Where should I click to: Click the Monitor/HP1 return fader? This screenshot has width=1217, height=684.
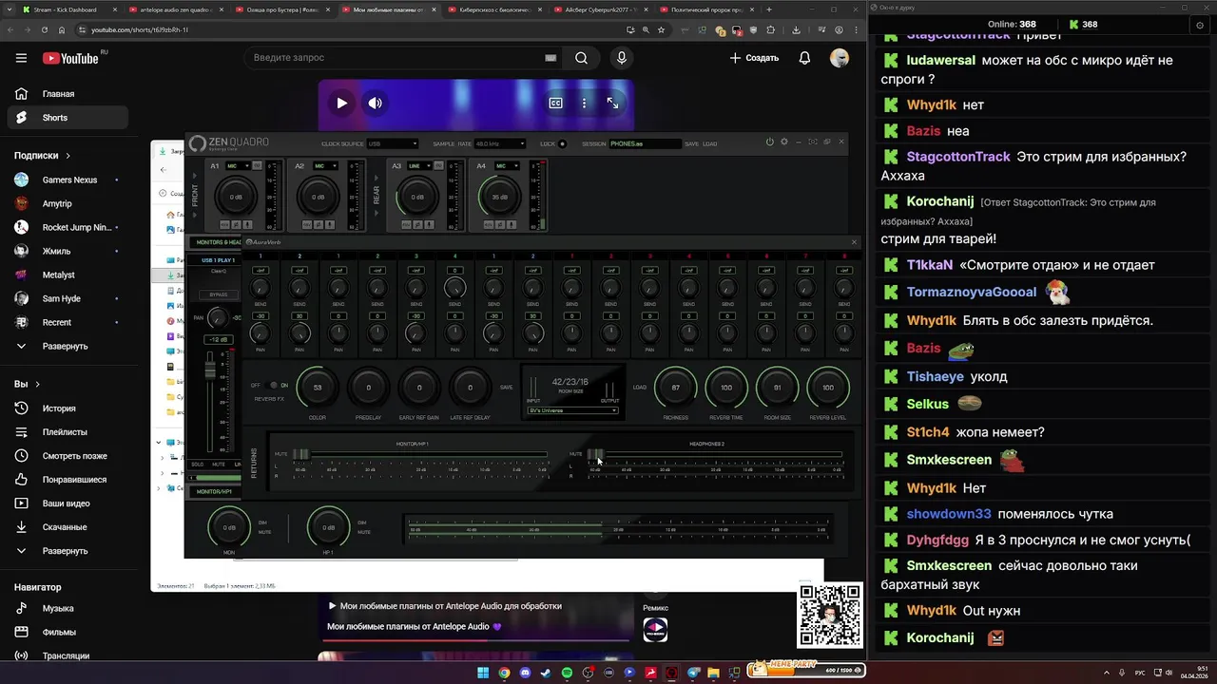(x=301, y=454)
